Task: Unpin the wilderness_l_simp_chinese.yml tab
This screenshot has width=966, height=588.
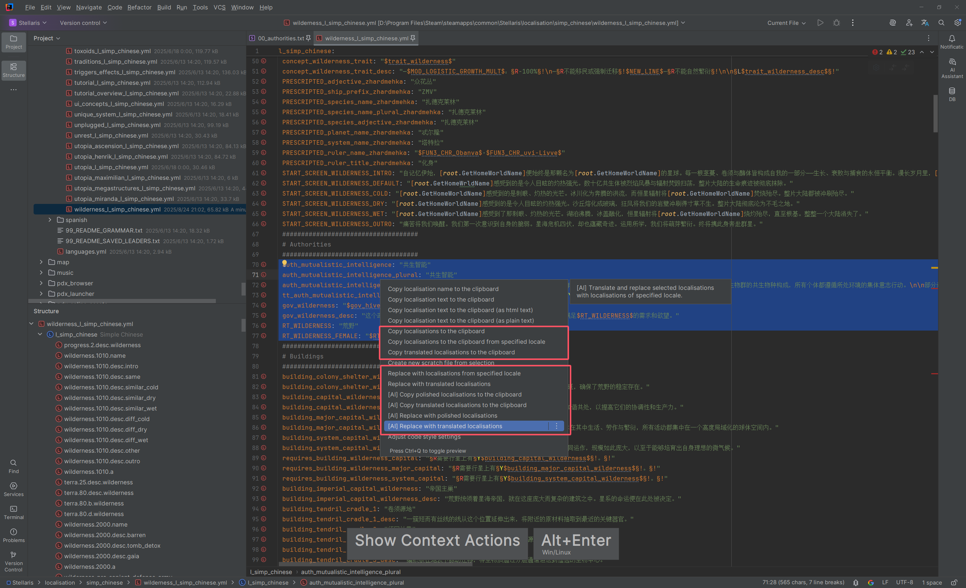Action: pyautogui.click(x=412, y=38)
